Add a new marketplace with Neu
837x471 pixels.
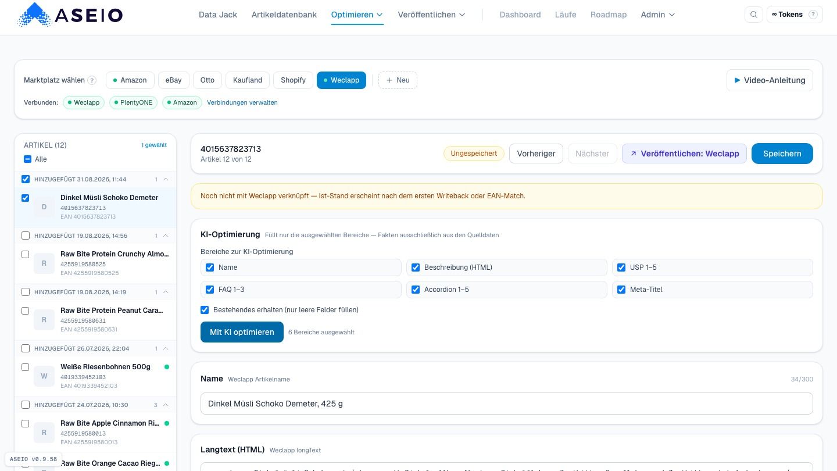click(398, 80)
